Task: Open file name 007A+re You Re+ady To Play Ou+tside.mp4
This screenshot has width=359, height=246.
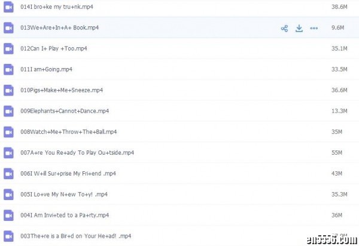Action: [77, 153]
